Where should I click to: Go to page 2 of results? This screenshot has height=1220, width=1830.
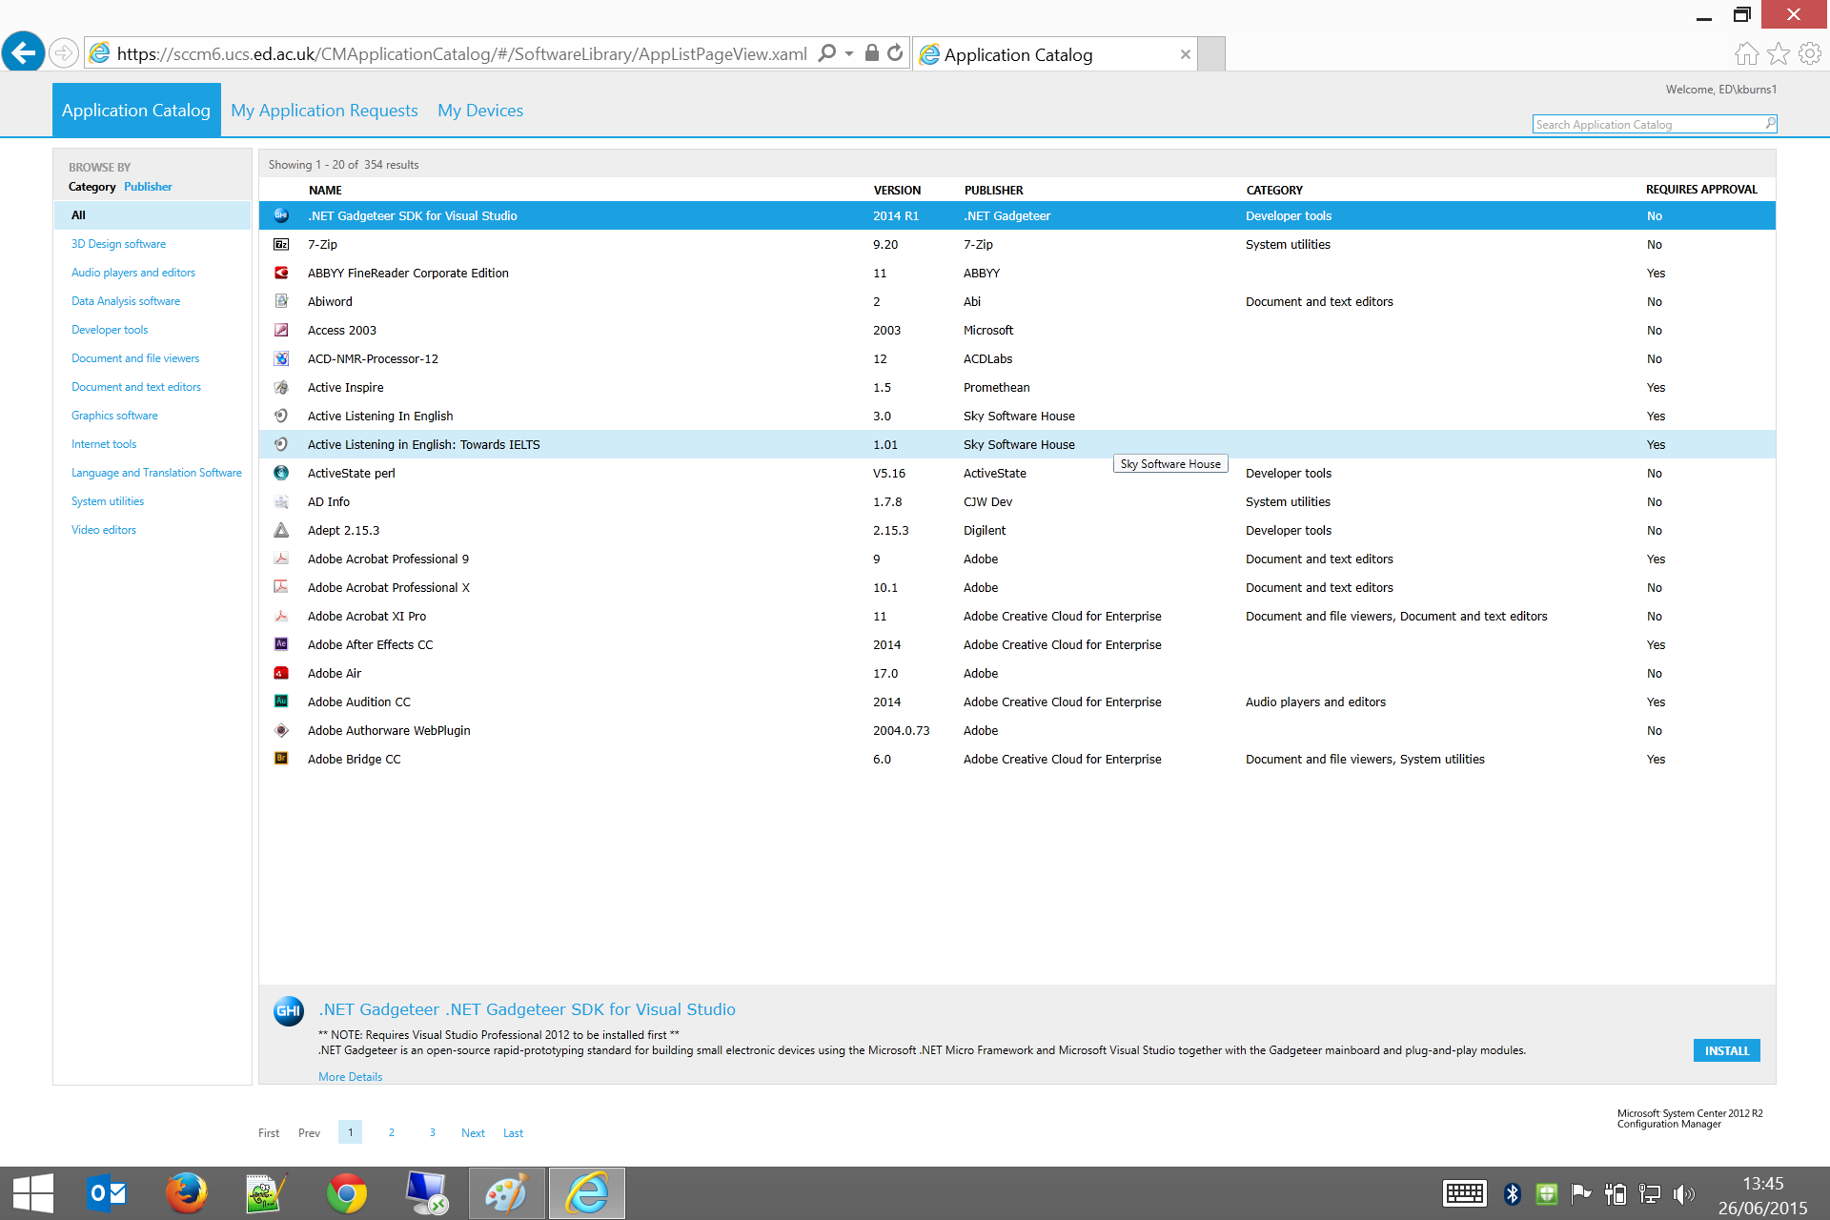(392, 1132)
